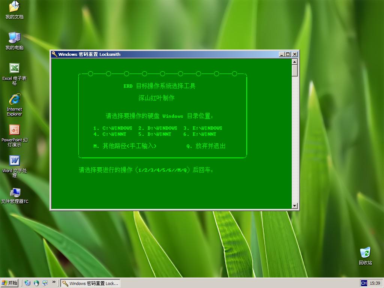Screen dimensions: 384x288
Task: Click the third quick launch icon before the chevron
Action: [x=45, y=283]
